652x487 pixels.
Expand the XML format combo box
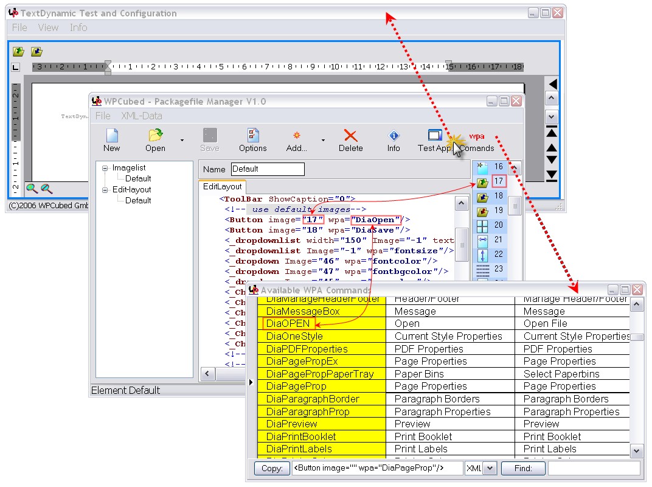pos(490,468)
